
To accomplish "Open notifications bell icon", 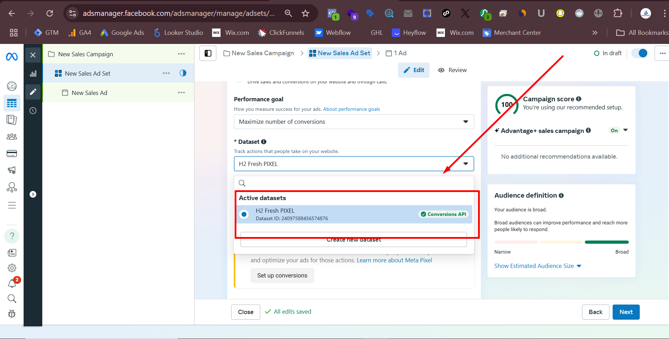I will coord(12,283).
